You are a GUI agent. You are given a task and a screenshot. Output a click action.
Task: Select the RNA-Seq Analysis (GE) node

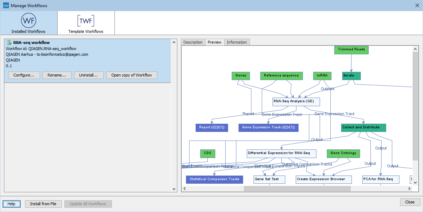coord(296,102)
